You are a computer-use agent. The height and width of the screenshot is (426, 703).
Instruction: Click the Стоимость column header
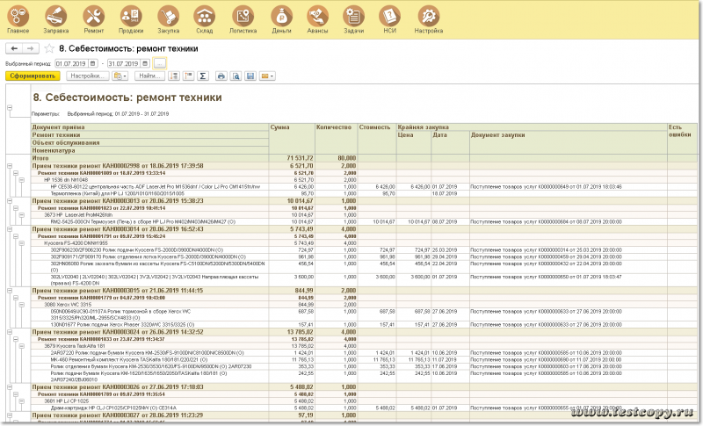click(x=377, y=139)
